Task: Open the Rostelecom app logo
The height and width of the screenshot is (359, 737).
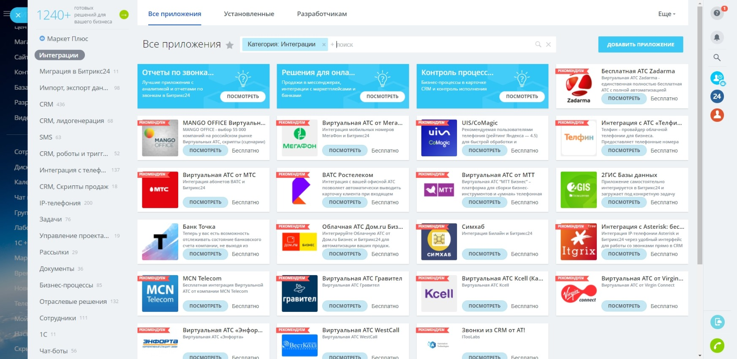Action: click(299, 190)
